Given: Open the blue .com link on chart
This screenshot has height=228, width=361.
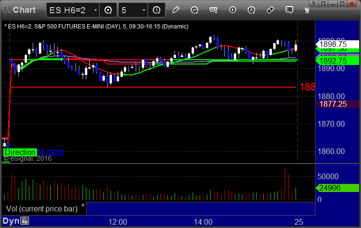Looking at the screenshot, I should coord(51,152).
